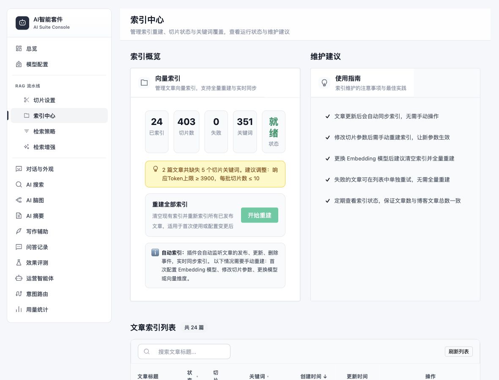Click the 维护建议 section heading
499x380 pixels.
(326, 57)
